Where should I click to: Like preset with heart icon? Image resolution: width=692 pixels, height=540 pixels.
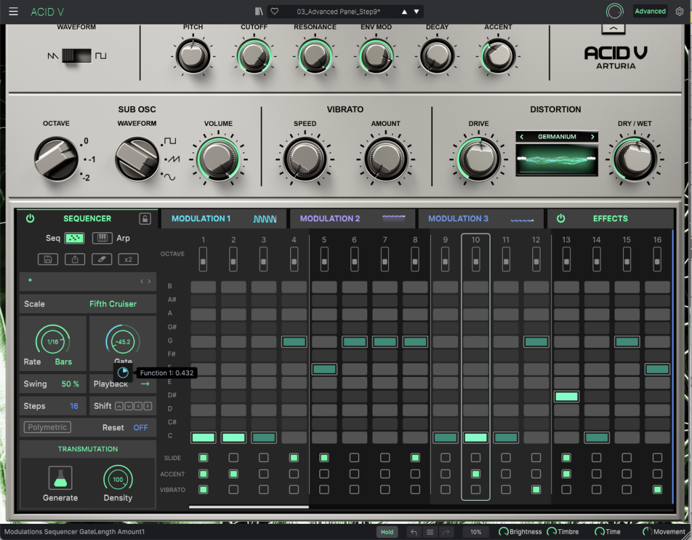click(274, 12)
